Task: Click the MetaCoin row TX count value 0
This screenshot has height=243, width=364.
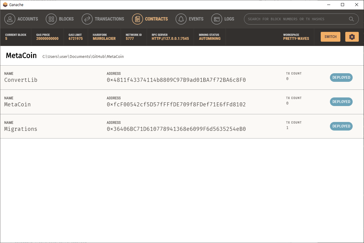Action: [287, 103]
